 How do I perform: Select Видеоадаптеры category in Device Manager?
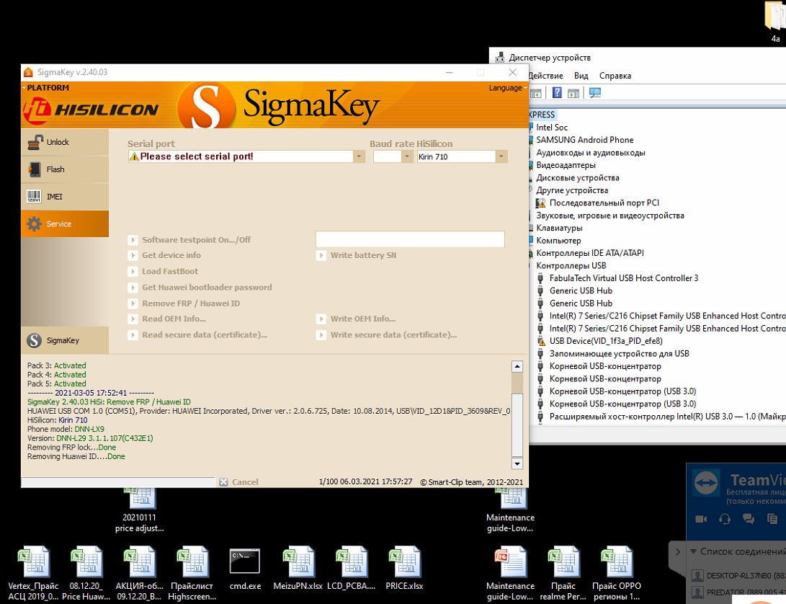tap(566, 165)
